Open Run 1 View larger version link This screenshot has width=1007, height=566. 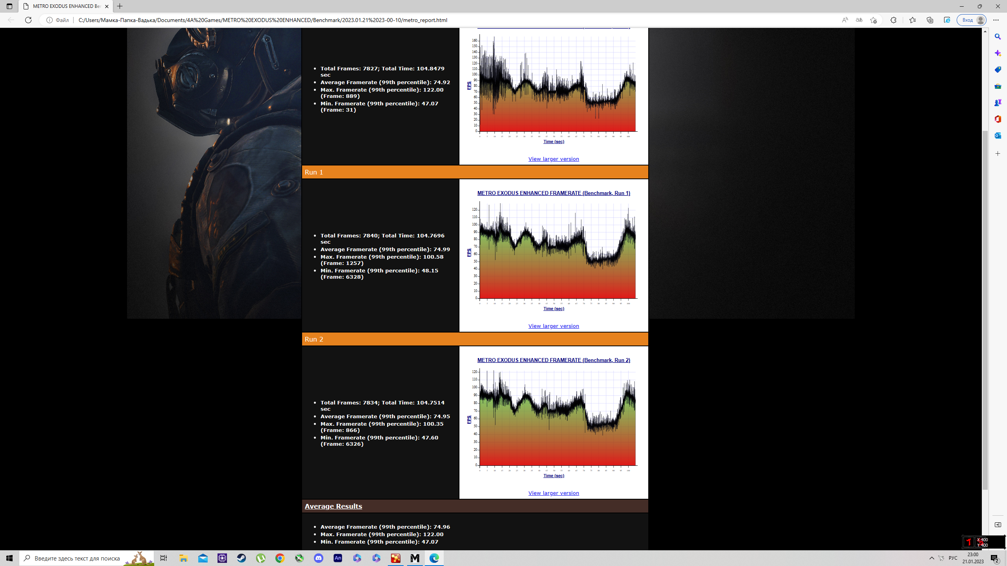point(553,326)
